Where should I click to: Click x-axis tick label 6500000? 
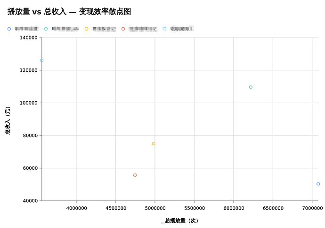tap(273, 208)
